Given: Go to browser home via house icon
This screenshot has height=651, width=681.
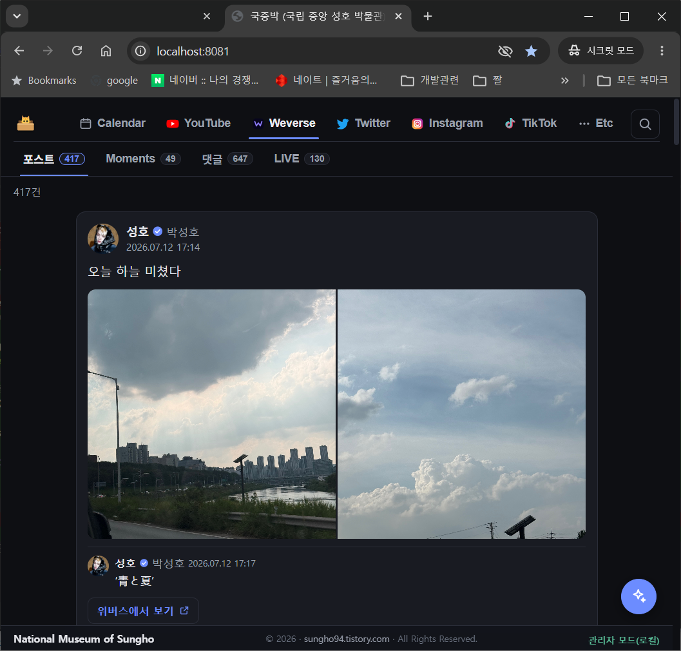Looking at the screenshot, I should pyautogui.click(x=106, y=51).
